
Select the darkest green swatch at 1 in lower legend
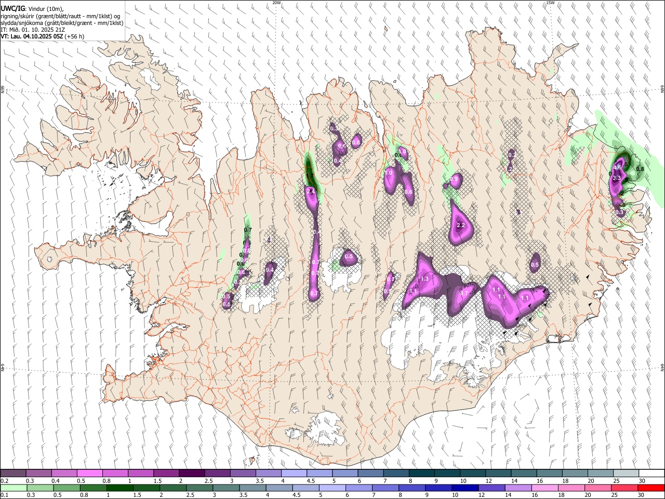tap(119, 488)
